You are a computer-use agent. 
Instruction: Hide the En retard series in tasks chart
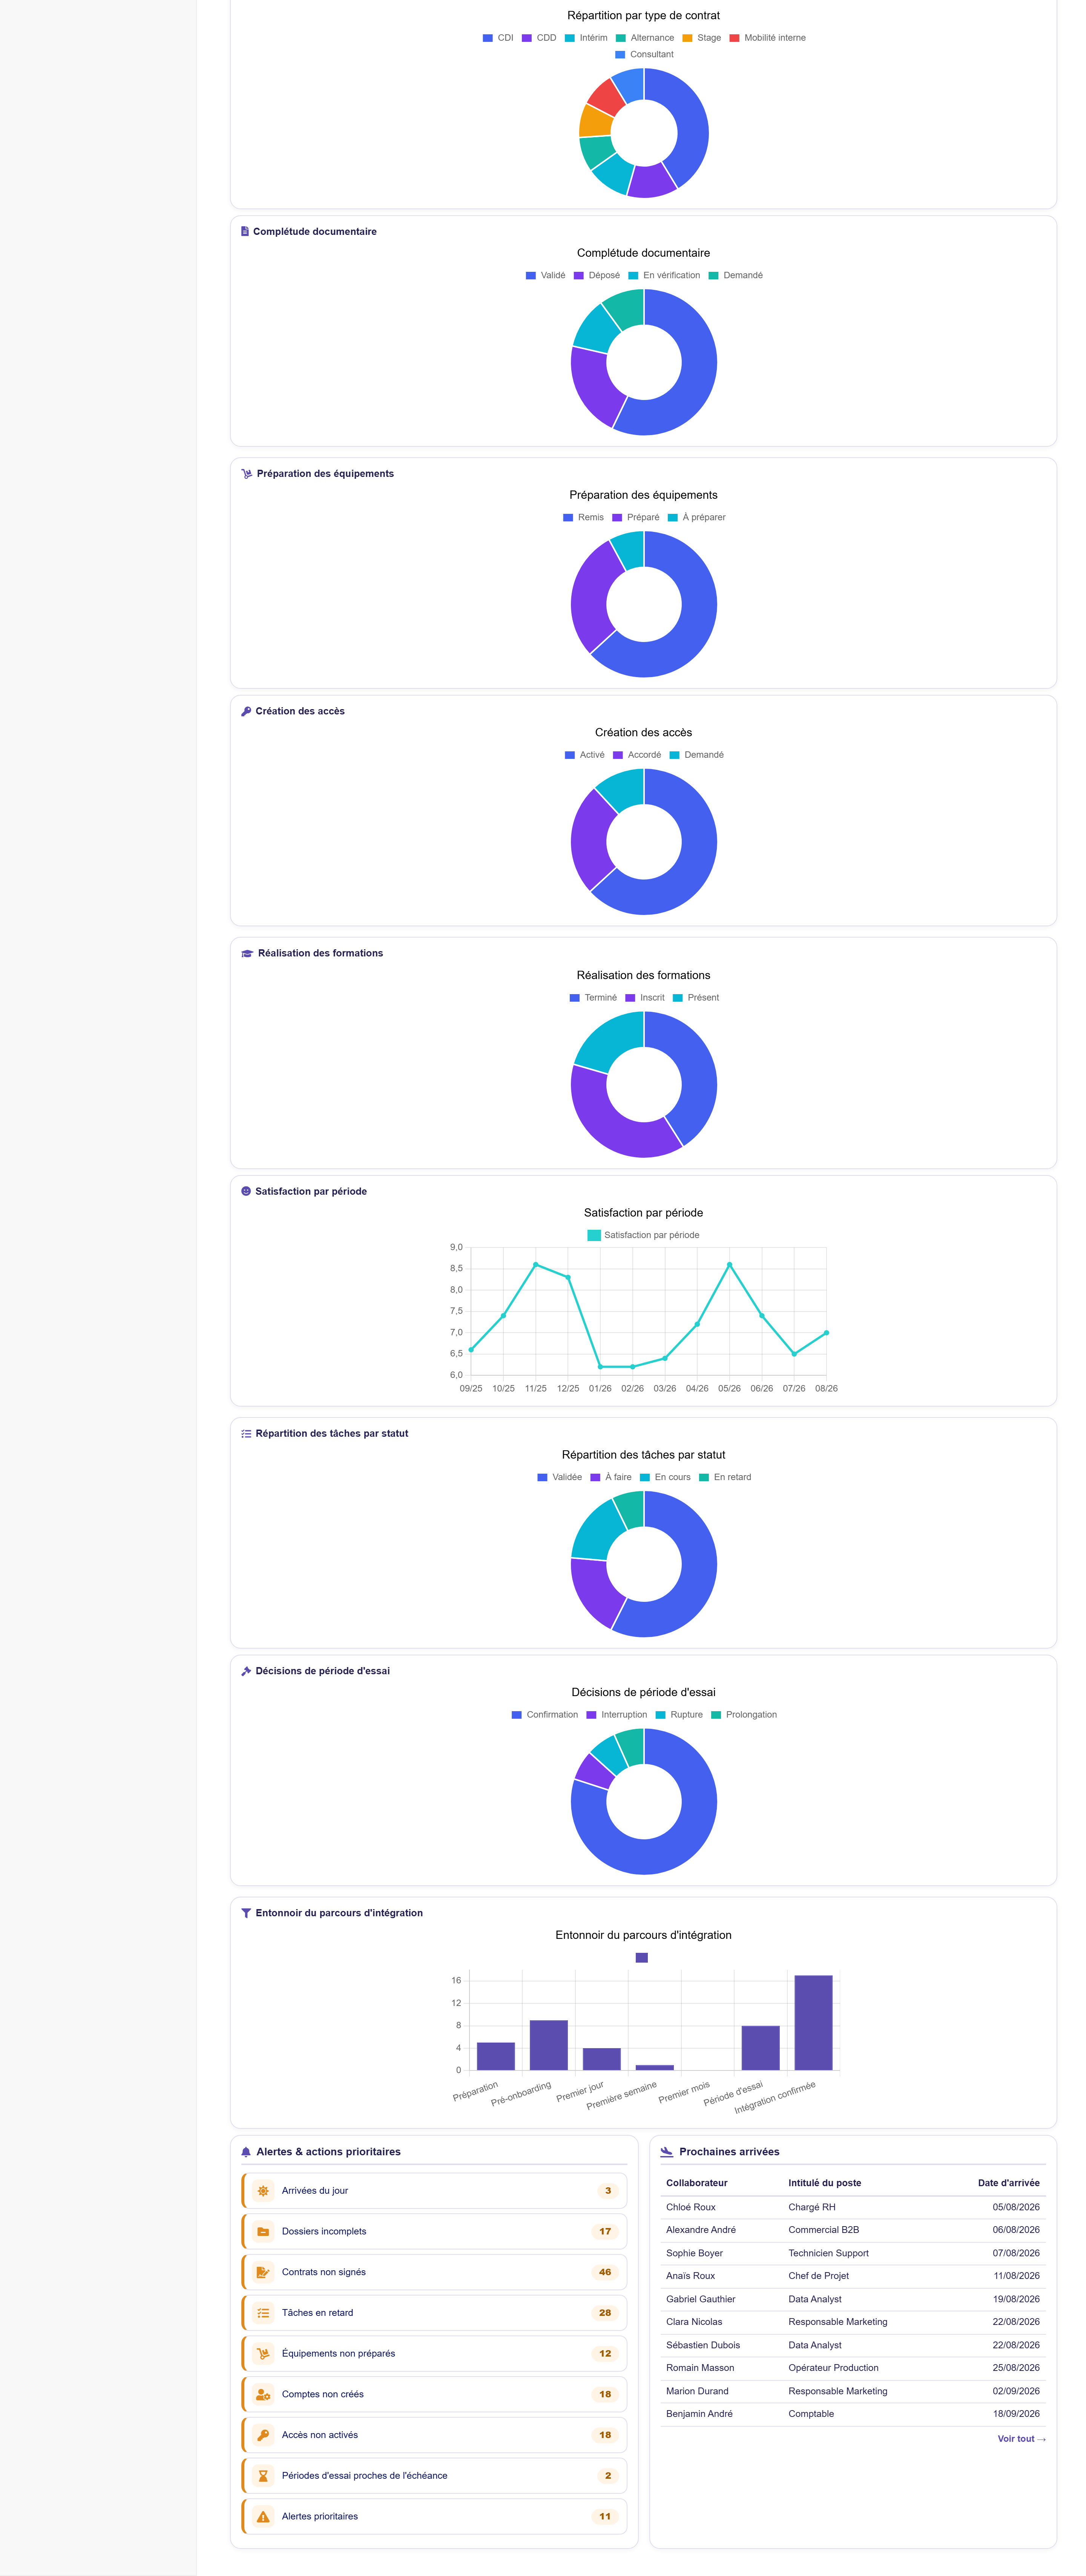pos(725,1477)
